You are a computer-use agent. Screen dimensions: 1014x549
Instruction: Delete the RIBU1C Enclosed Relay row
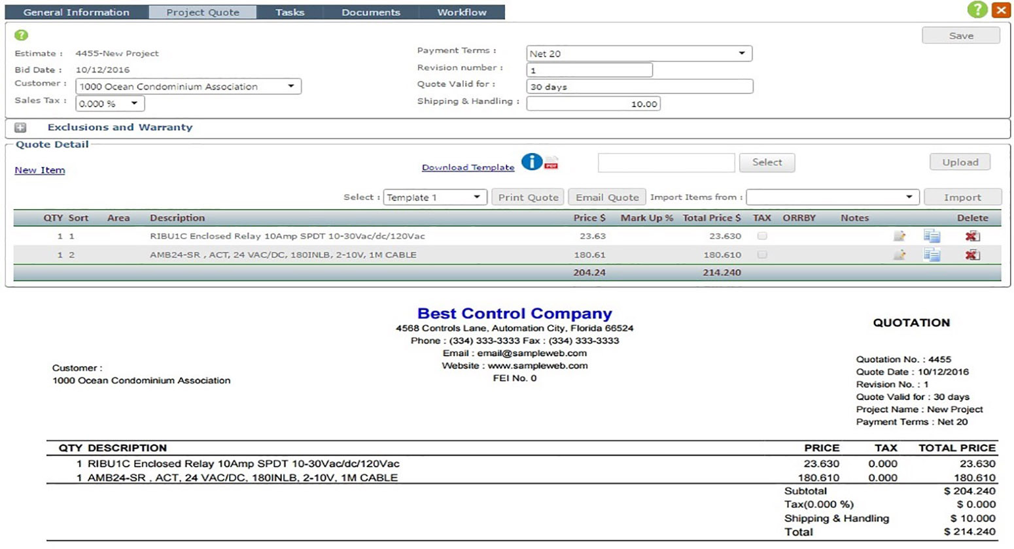972,237
